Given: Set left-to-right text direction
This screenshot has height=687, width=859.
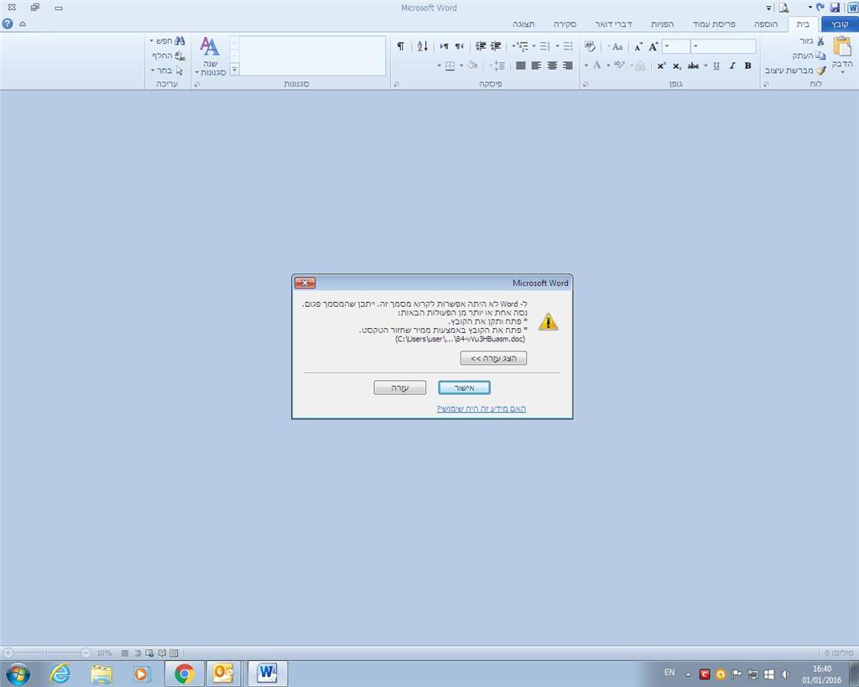Looking at the screenshot, I should pos(445,46).
